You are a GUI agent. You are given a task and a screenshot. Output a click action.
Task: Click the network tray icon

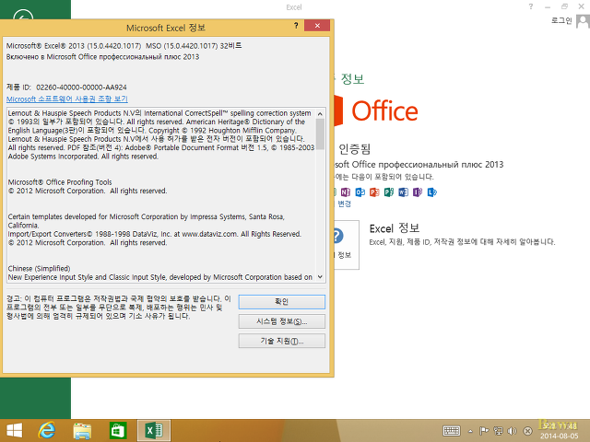pos(498,431)
